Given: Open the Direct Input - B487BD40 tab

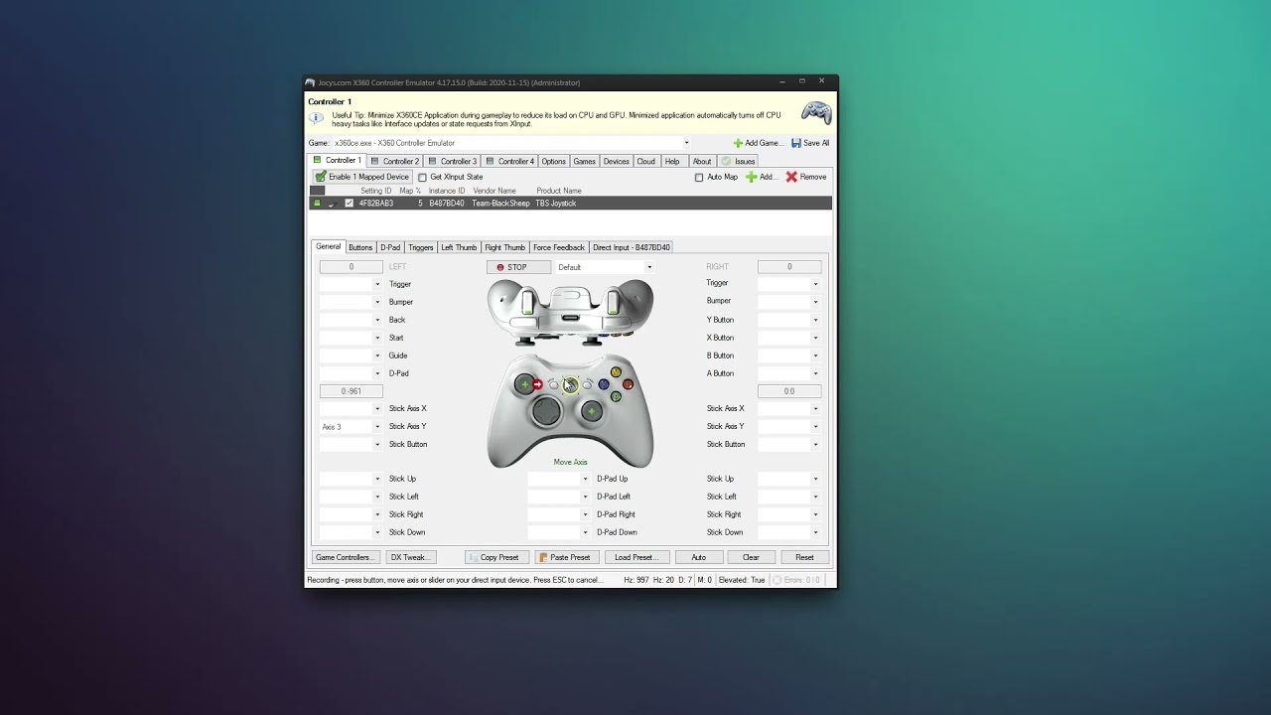Looking at the screenshot, I should click(632, 247).
